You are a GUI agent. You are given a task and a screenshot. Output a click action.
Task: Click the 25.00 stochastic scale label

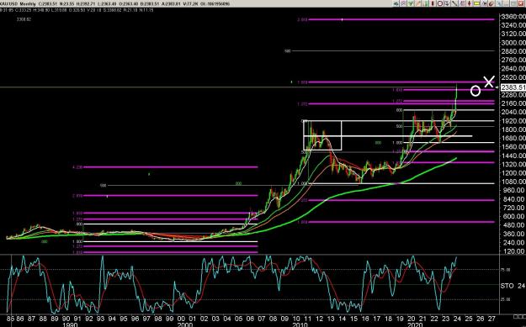(x=506, y=299)
